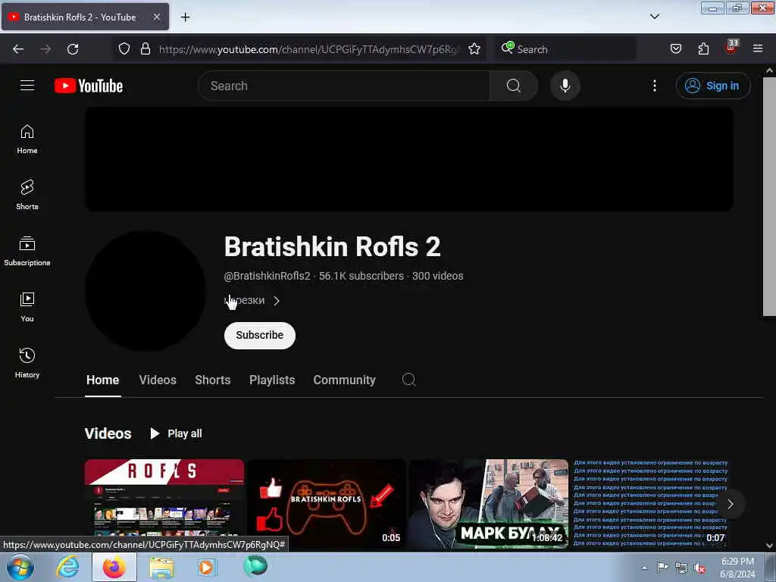This screenshot has height=582, width=776.
Task: Open Windows Media Player from taskbar
Action: (208, 567)
